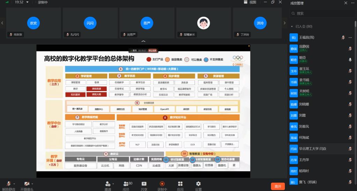Image resolution: width=357 pixels, height=191 pixels.
Task: Open the apps (应用) grid icon
Action: tap(180, 184)
